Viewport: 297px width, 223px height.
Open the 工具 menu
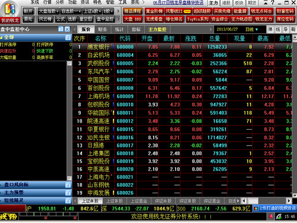click(122, 2)
